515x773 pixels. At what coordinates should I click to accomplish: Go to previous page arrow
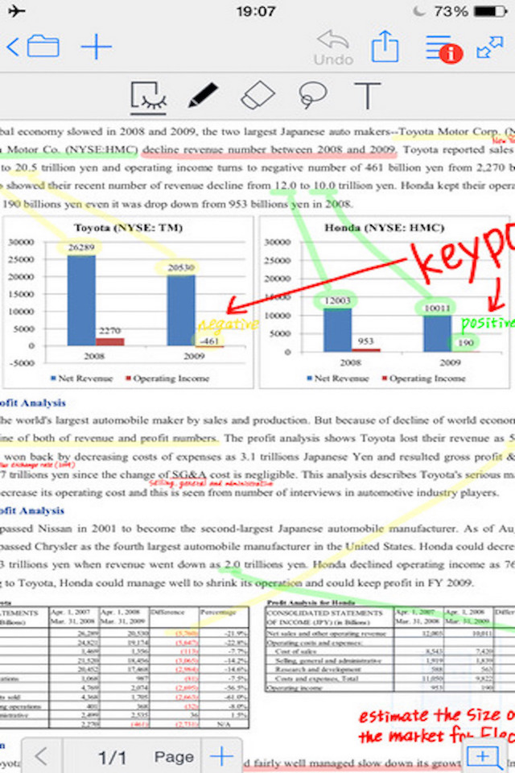pos(41,756)
